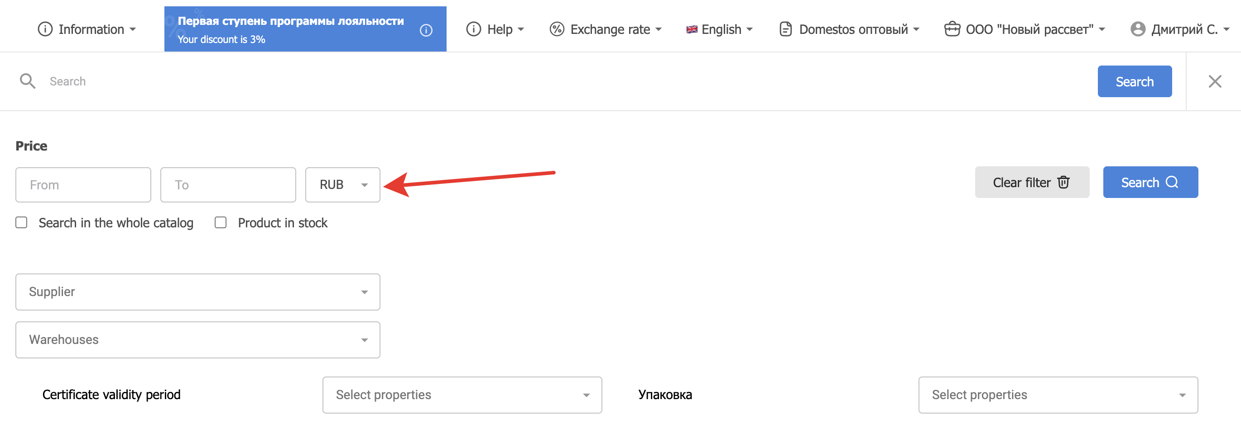Screen dimensions: 1241x433
Task: Open the Warehouses dropdown
Action: click(197, 340)
